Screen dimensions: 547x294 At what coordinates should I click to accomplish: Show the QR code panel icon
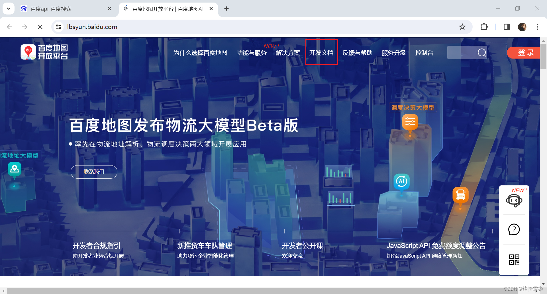tap(514, 259)
